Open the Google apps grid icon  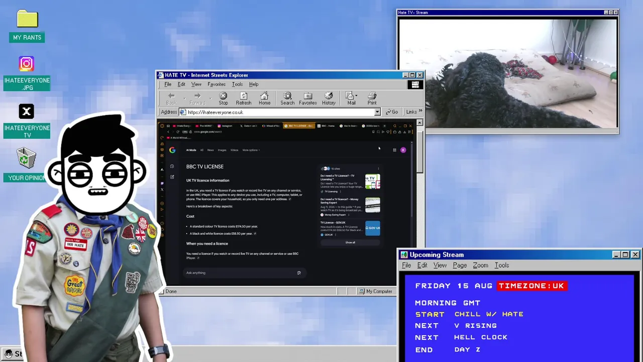tap(394, 150)
